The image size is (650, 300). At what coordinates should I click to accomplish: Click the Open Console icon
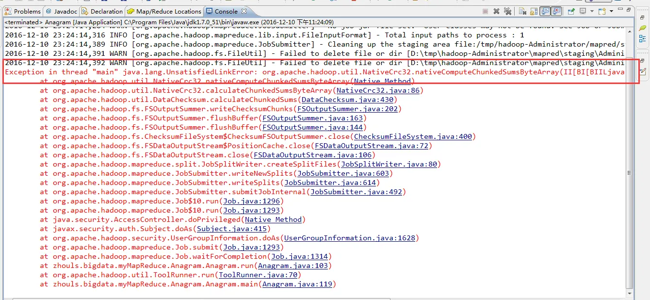click(602, 11)
